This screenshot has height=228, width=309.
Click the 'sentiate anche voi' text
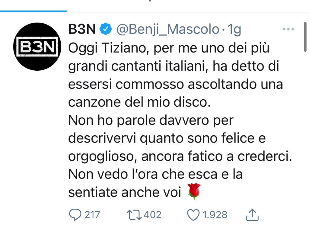[124, 192]
